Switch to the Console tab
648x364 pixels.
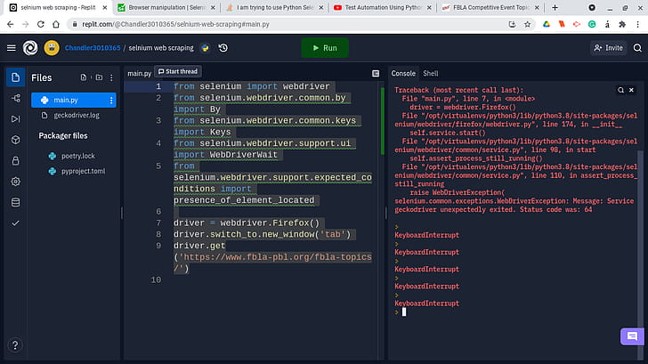click(x=403, y=73)
